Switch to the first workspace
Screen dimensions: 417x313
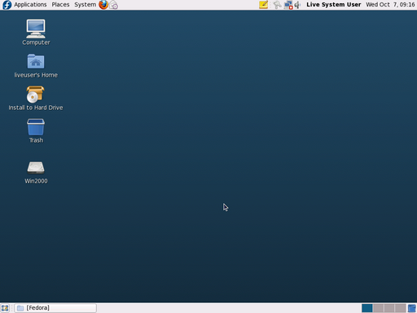tap(367, 308)
